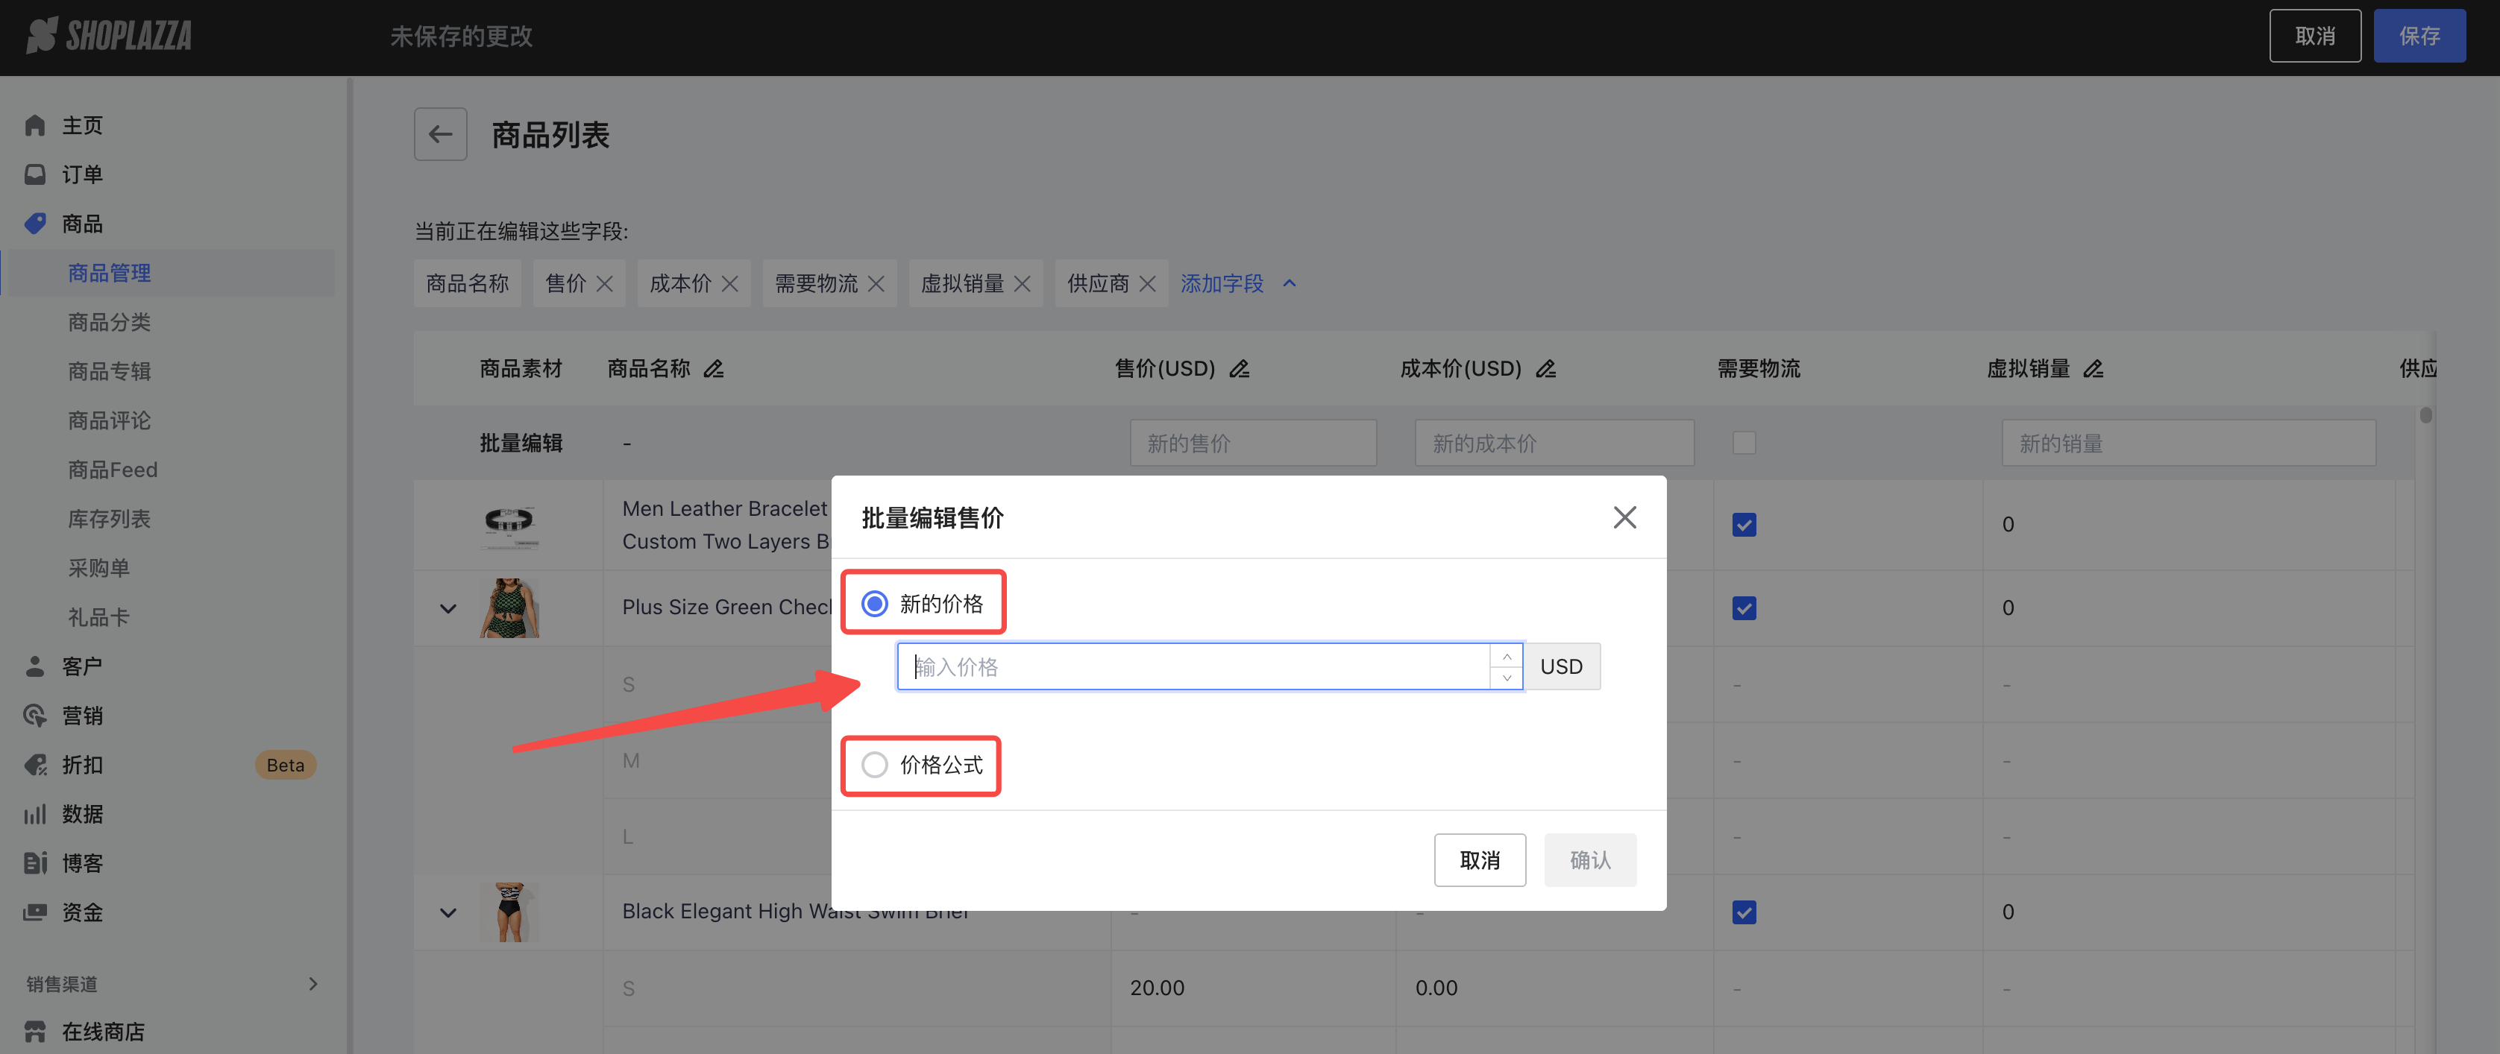Select the 新的价格 radio button
The height and width of the screenshot is (1054, 2500).
click(873, 602)
